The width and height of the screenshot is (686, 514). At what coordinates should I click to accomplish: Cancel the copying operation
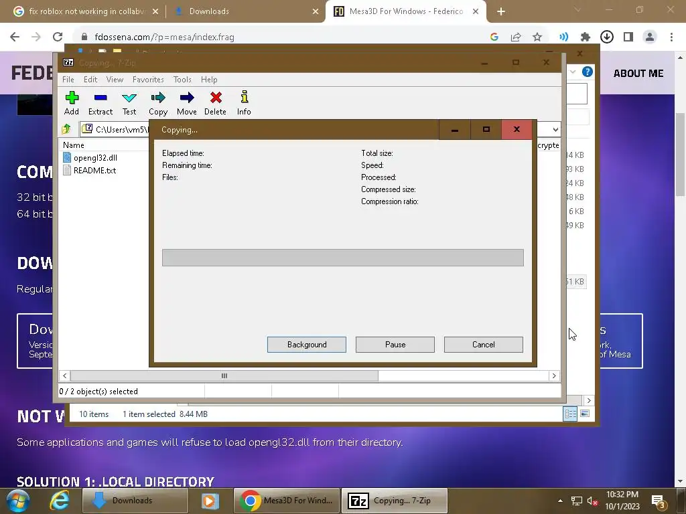[484, 345]
